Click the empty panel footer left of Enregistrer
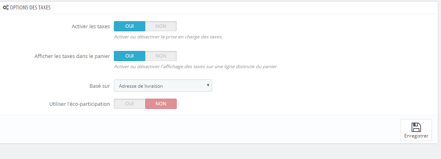Image resolution: width=441 pixels, height=159 pixels. [197, 129]
